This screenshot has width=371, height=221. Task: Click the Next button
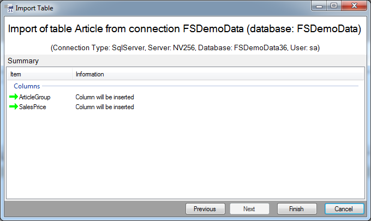point(249,209)
